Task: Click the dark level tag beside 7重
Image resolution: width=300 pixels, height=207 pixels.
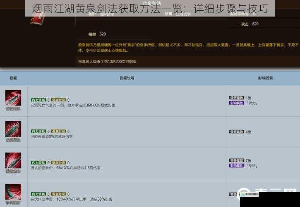Action: click(237, 160)
